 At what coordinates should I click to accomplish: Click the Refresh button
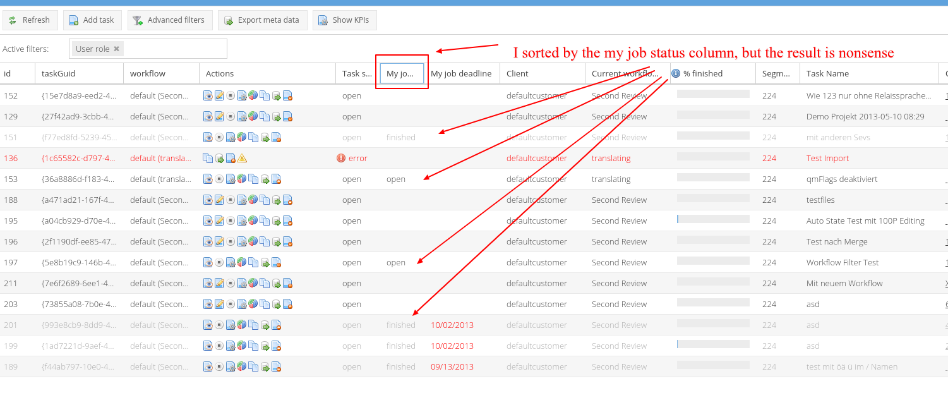pos(30,20)
